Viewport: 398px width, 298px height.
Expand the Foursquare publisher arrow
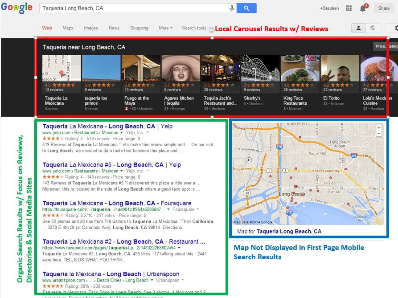click(198, 209)
